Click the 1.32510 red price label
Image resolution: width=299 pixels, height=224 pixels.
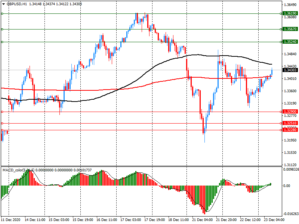pyautogui.click(x=290, y=123)
